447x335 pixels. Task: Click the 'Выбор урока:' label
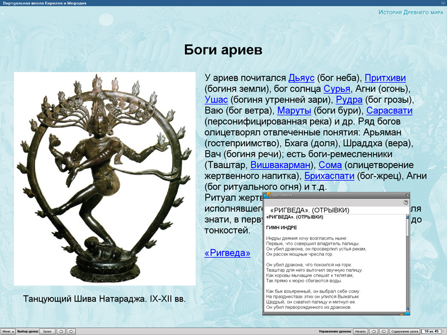(x=27, y=331)
